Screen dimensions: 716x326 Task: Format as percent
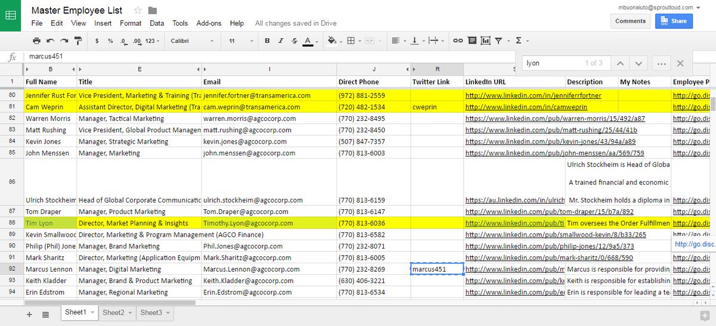(x=110, y=41)
